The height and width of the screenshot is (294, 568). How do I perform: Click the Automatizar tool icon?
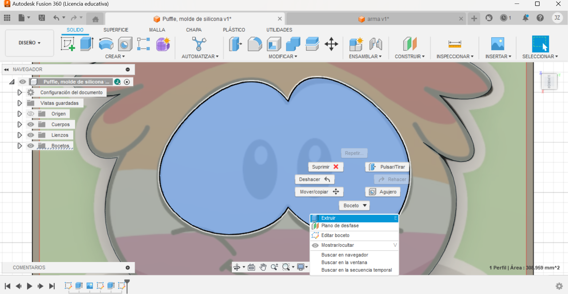[x=199, y=44]
